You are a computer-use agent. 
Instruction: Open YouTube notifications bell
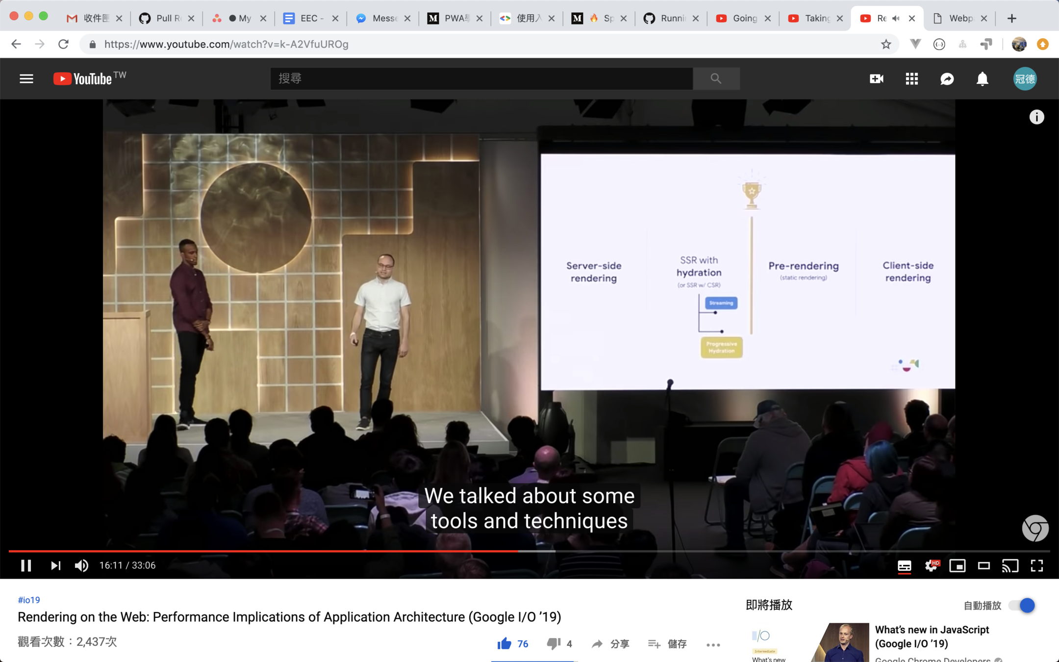(x=982, y=78)
